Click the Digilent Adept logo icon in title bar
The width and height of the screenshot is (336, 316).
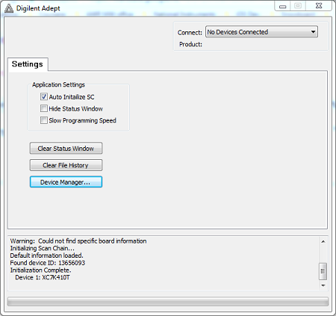9,8
